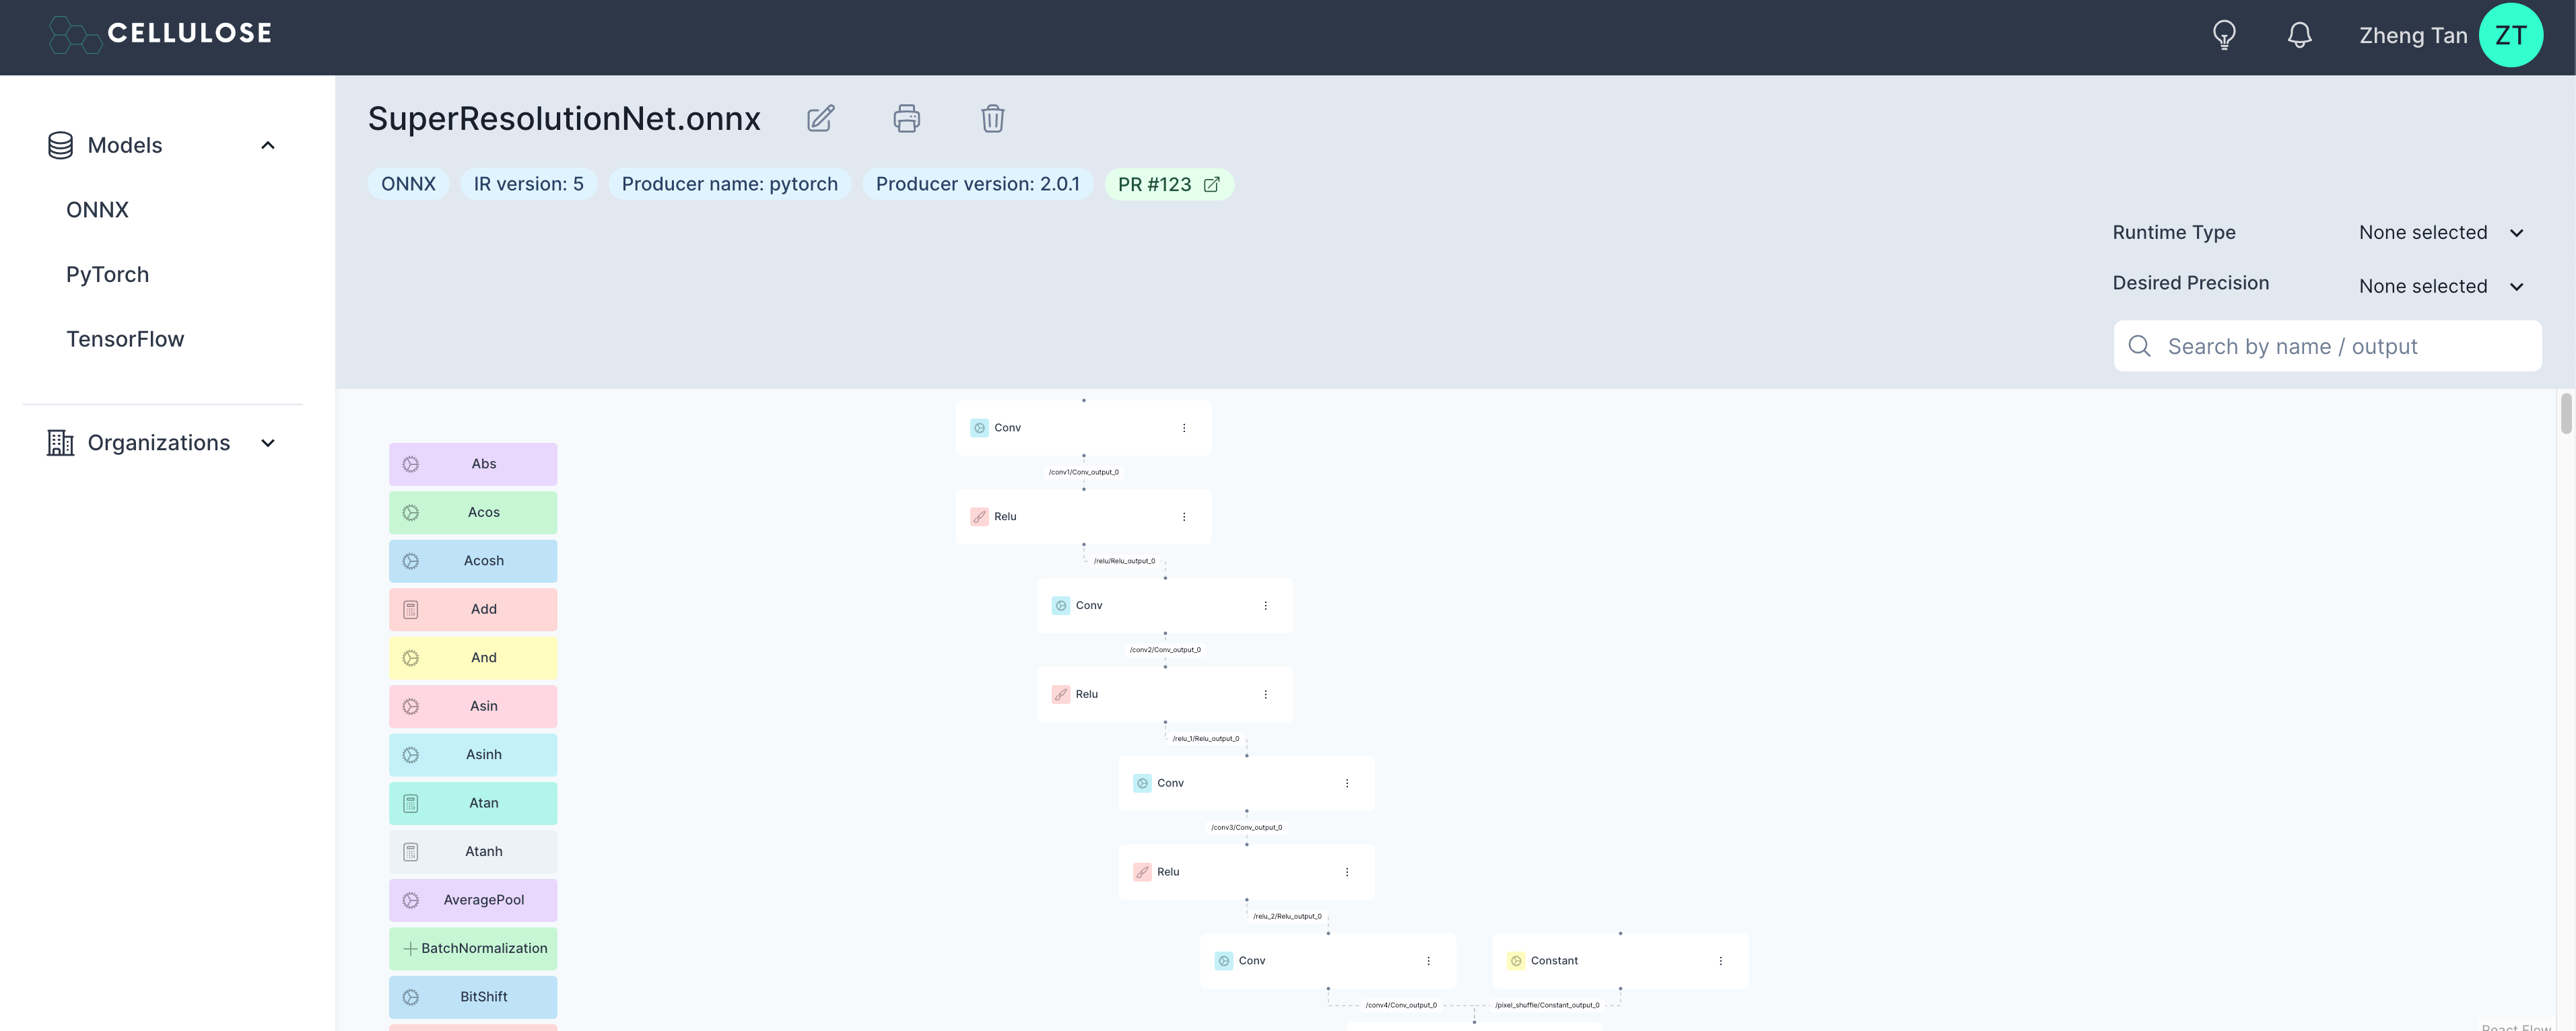2576x1031 pixels.
Task: Click the Search by name / output field
Action: click(2328, 346)
